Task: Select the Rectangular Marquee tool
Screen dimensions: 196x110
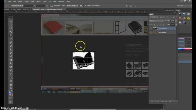Action: point(11,25)
